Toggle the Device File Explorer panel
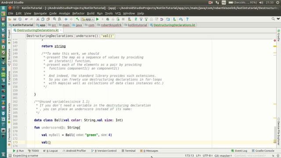 tap(278, 131)
